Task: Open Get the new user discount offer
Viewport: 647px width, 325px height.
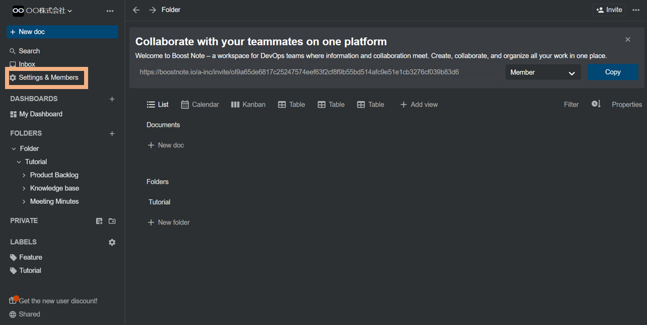Action: 53,301
